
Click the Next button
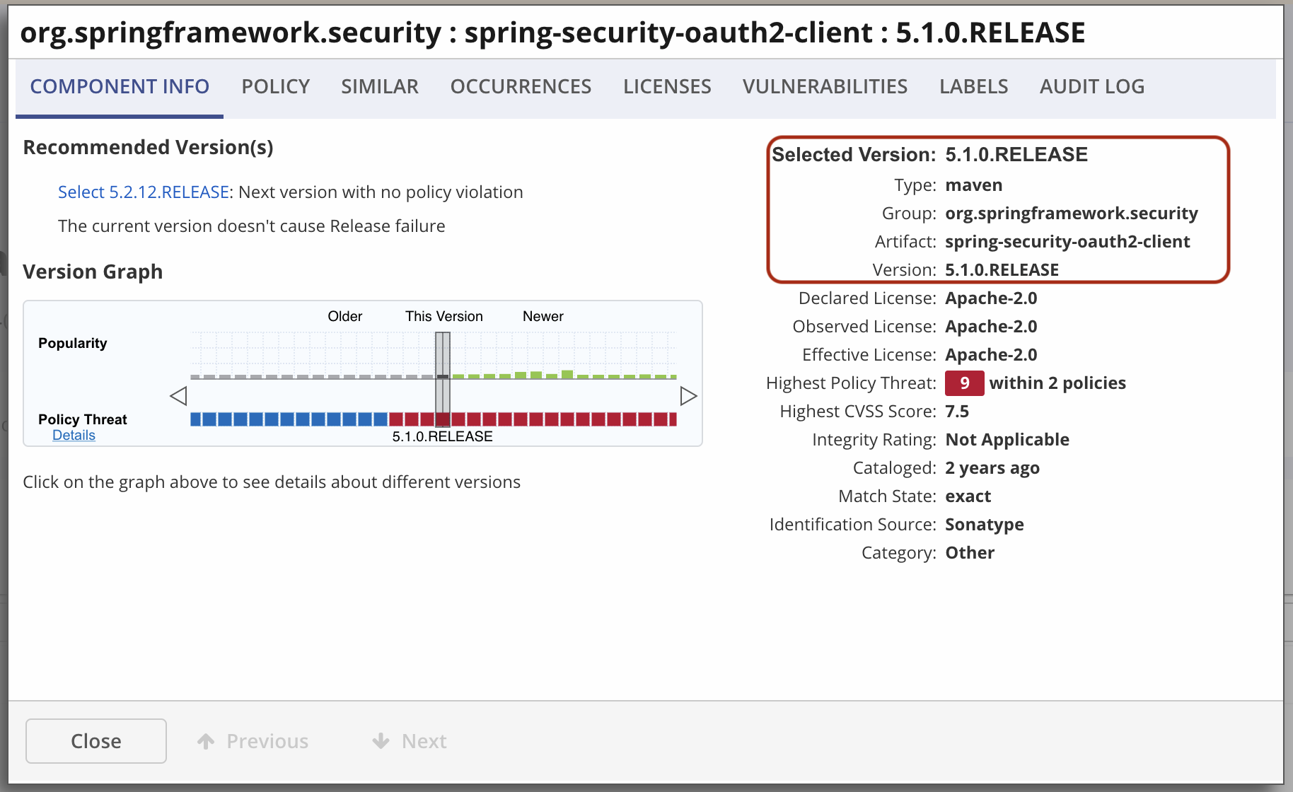[x=410, y=741]
